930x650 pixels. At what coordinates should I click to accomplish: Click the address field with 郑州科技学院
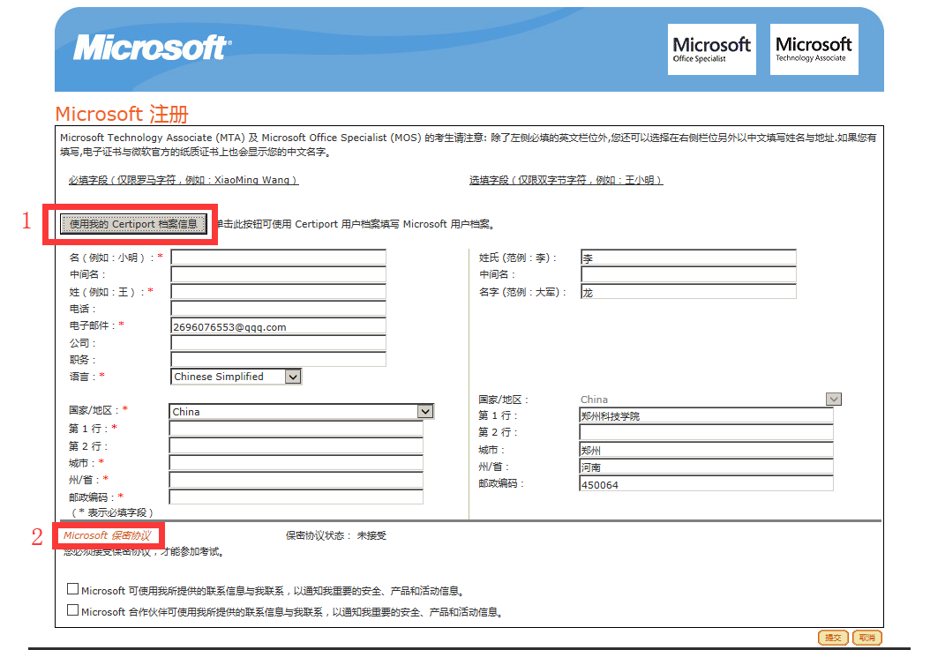click(x=707, y=415)
